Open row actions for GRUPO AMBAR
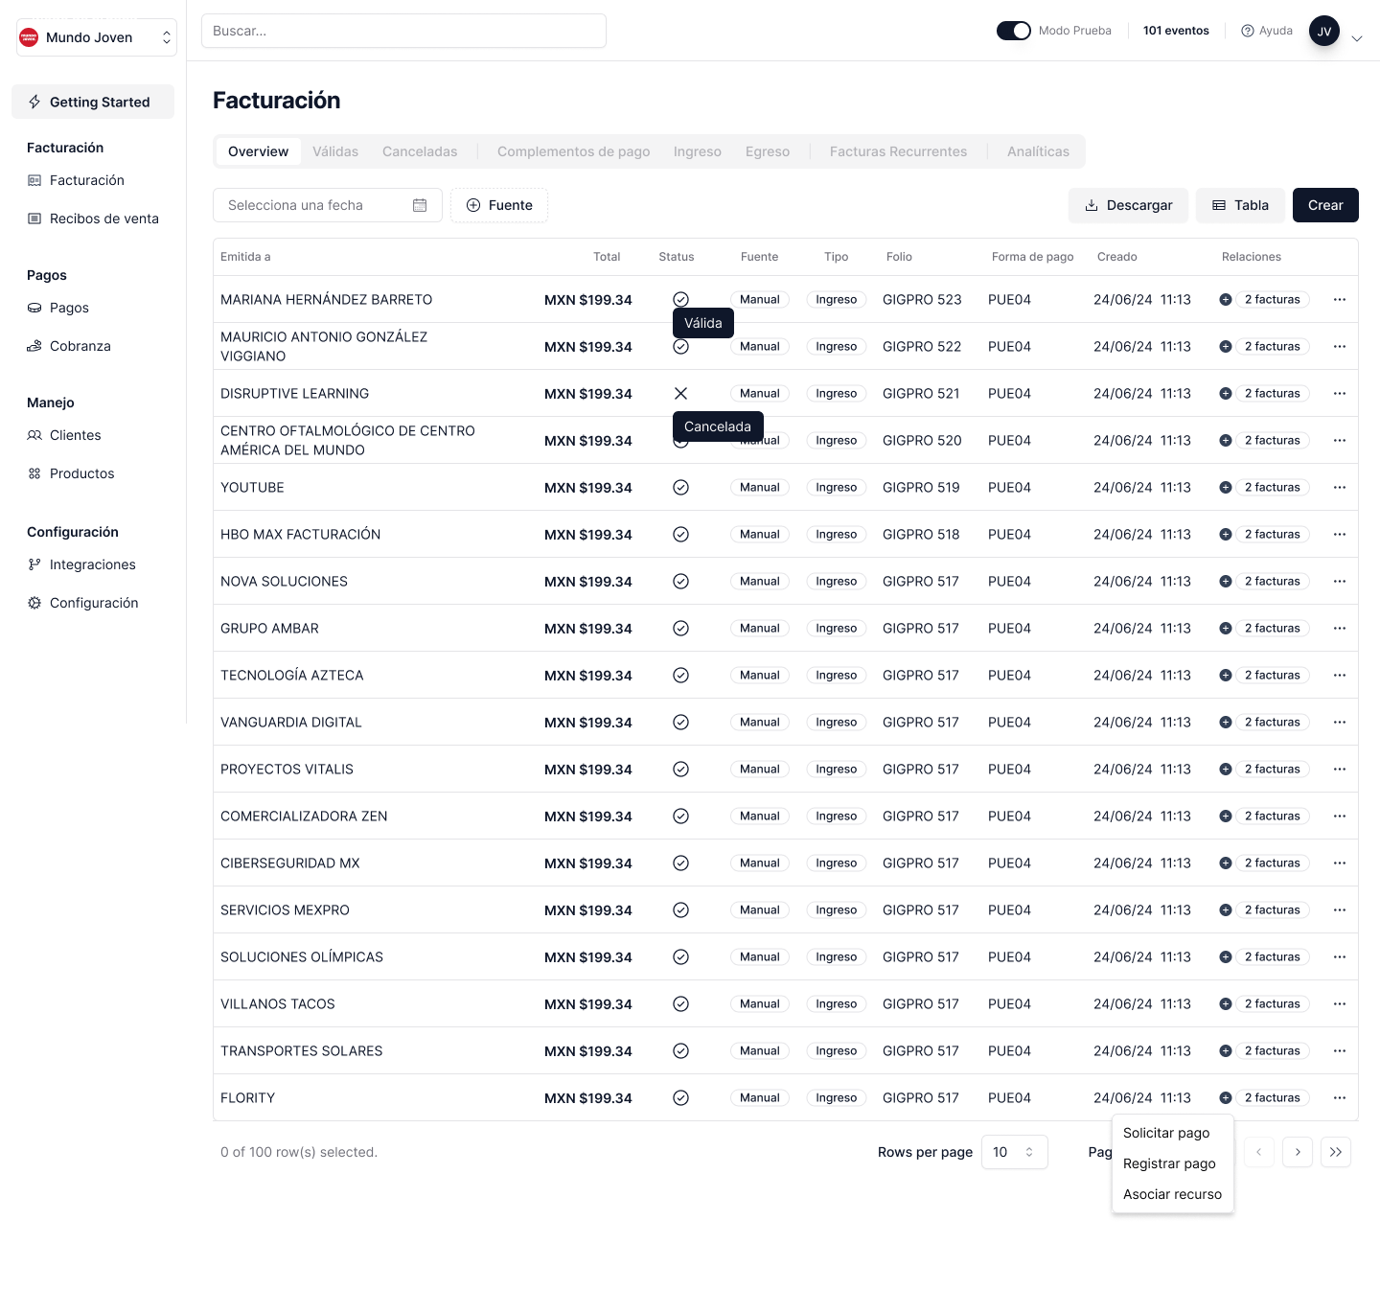The width and height of the screenshot is (1380, 1312). coord(1340,629)
